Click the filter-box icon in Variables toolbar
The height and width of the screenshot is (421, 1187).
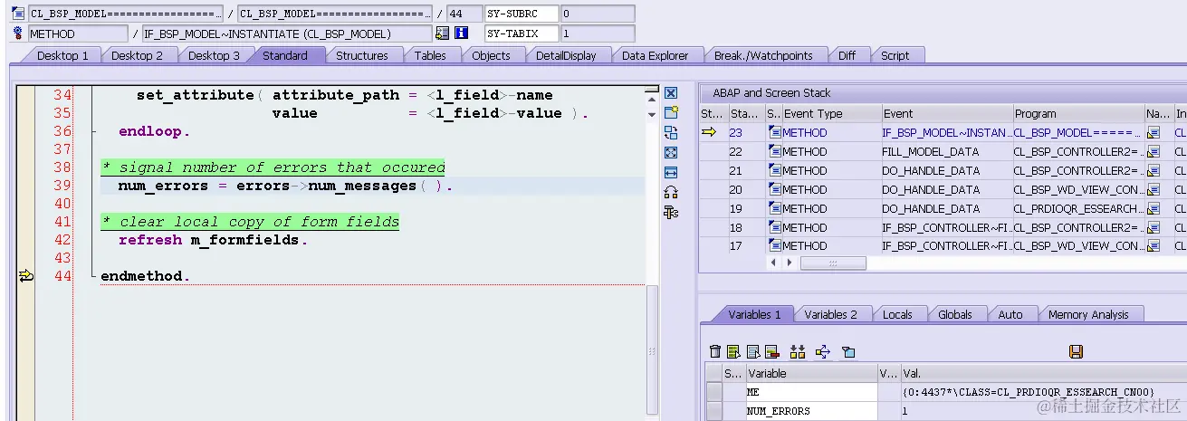pyautogui.click(x=848, y=351)
